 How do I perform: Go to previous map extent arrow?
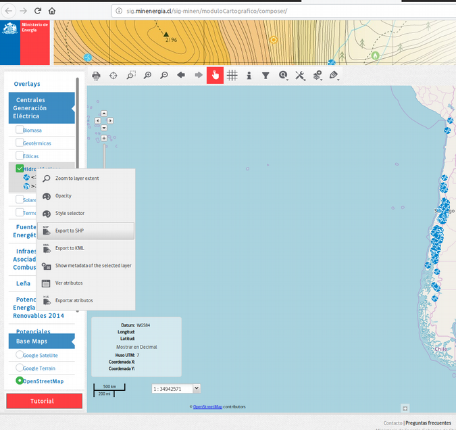point(181,76)
